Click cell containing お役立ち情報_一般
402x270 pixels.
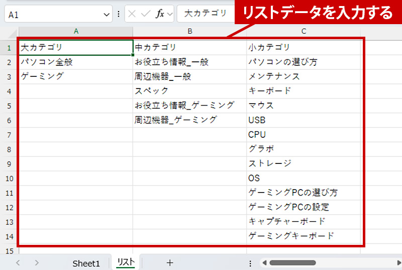coord(190,62)
